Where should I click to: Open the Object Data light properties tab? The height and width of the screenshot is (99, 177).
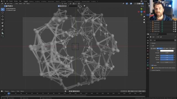point(148,65)
